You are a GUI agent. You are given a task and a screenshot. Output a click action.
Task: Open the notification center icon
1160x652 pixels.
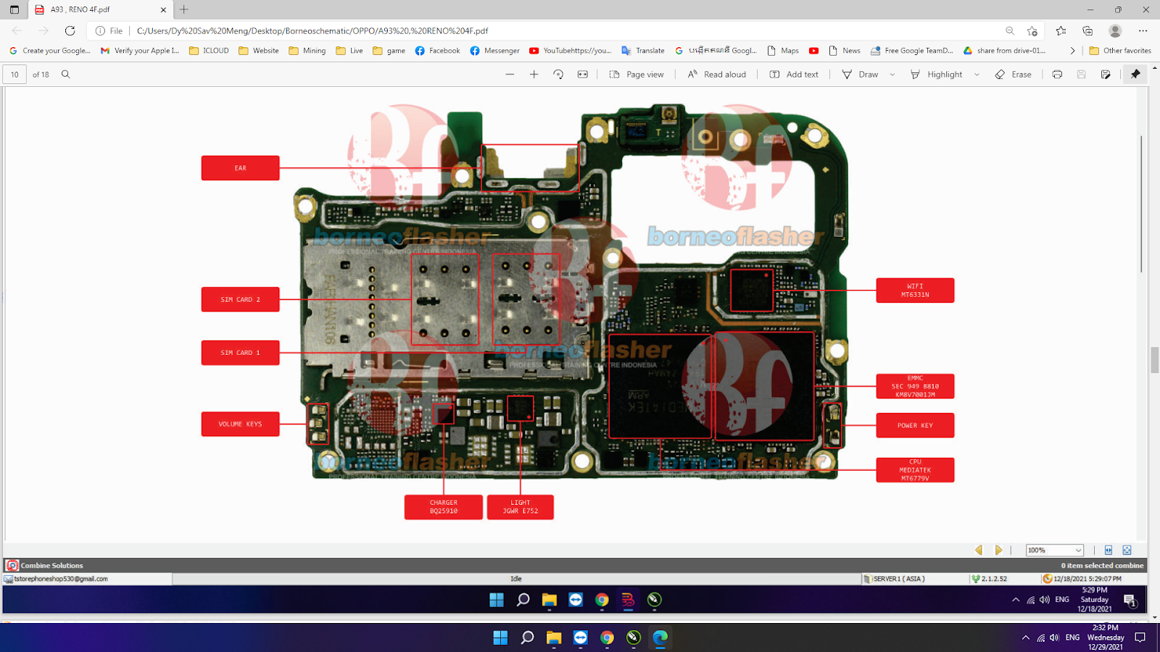click(1140, 638)
